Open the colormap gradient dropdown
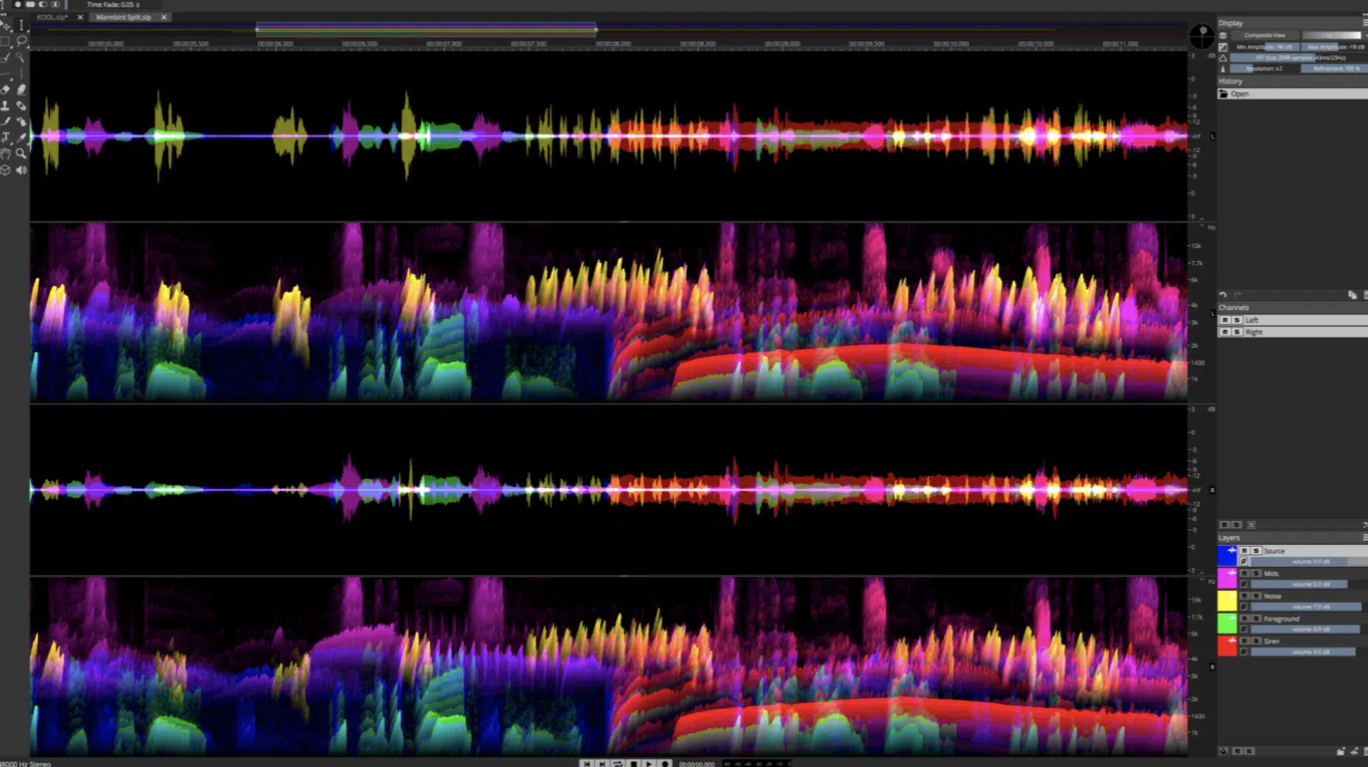1368x767 pixels. point(1333,35)
